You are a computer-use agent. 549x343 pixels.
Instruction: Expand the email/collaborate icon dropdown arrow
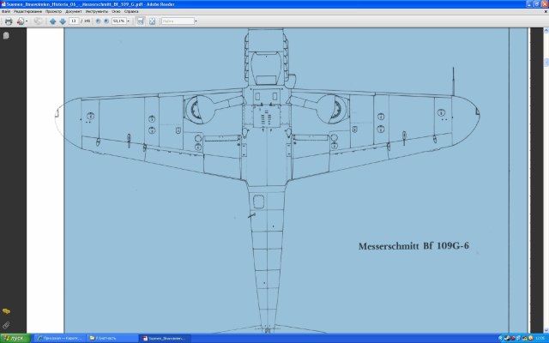(x=27, y=21)
